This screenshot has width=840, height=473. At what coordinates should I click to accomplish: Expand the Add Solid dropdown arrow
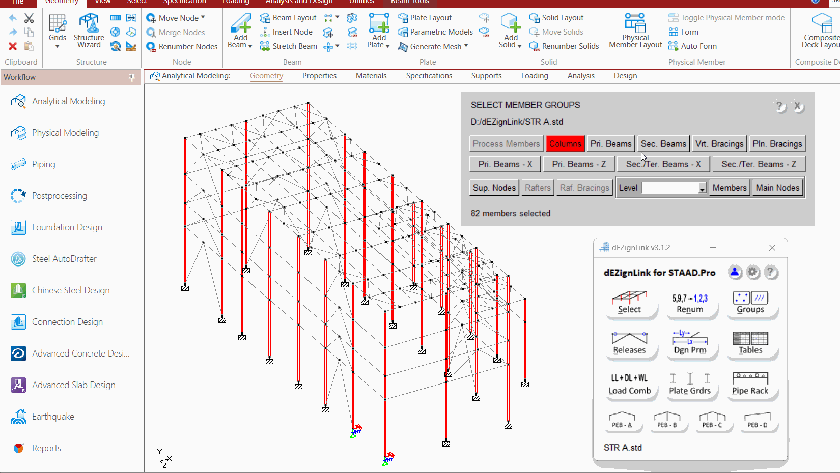(519, 46)
